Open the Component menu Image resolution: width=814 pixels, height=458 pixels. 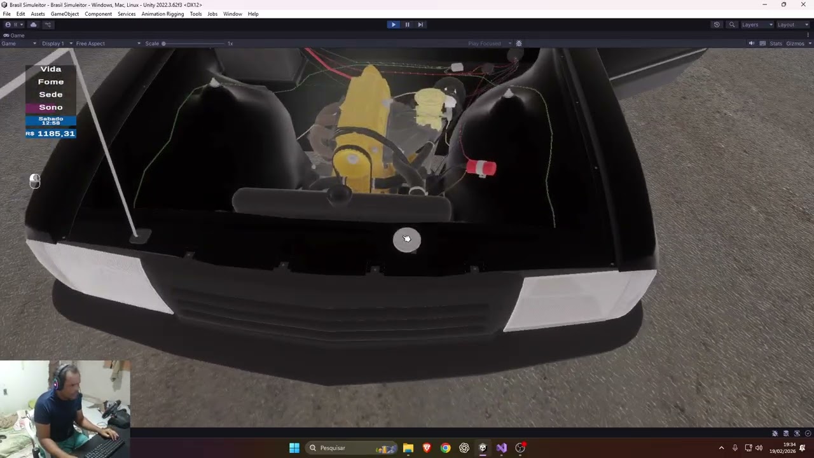click(x=98, y=14)
